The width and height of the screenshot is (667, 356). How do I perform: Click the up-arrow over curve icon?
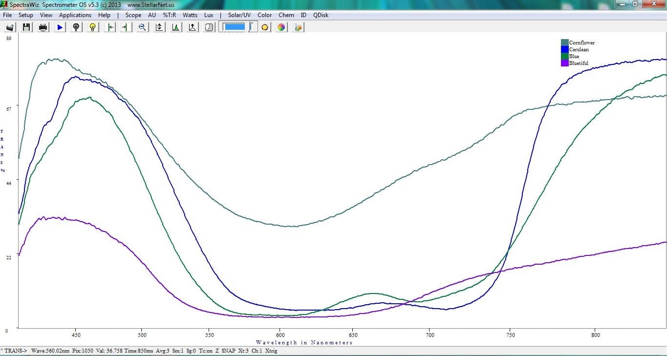pos(193,27)
